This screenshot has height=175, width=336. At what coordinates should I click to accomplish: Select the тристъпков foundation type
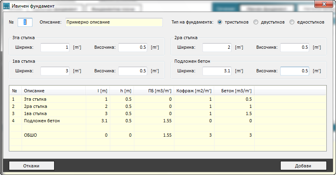click(x=220, y=22)
